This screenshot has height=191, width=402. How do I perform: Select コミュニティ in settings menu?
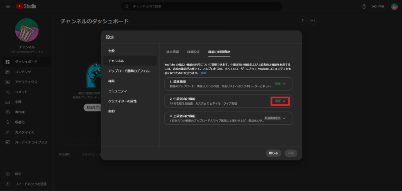coord(118,91)
